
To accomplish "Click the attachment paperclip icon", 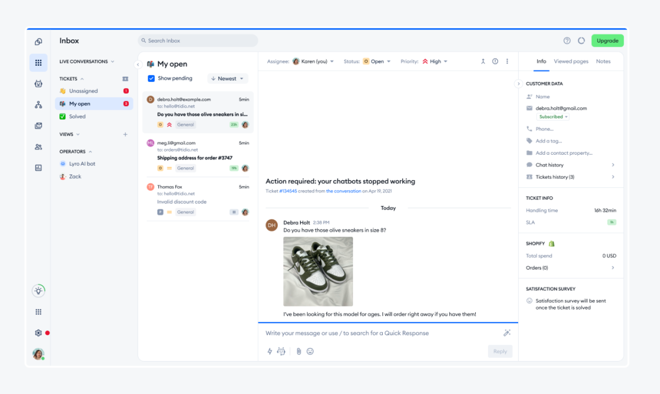I will point(299,351).
